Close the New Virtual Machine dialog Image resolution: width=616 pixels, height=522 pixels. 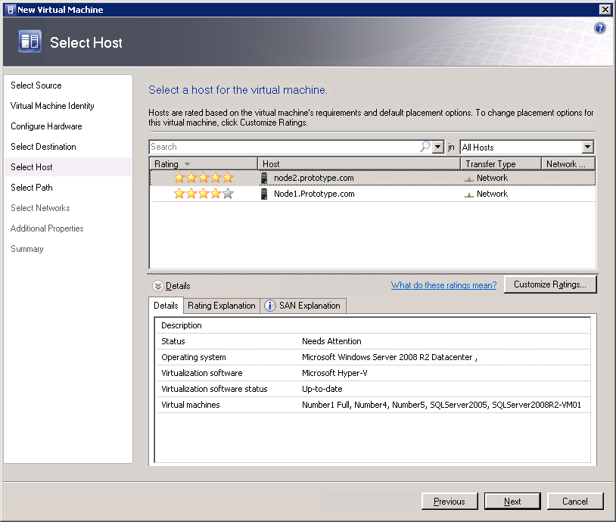[605, 9]
